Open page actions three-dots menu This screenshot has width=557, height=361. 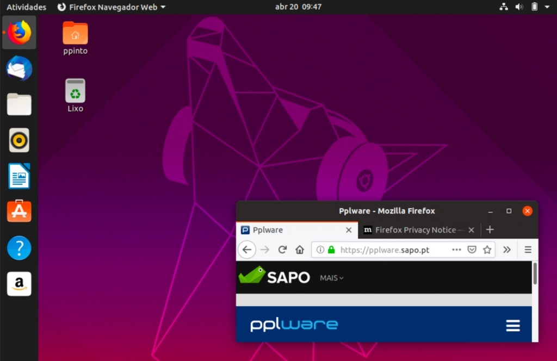pyautogui.click(x=456, y=250)
